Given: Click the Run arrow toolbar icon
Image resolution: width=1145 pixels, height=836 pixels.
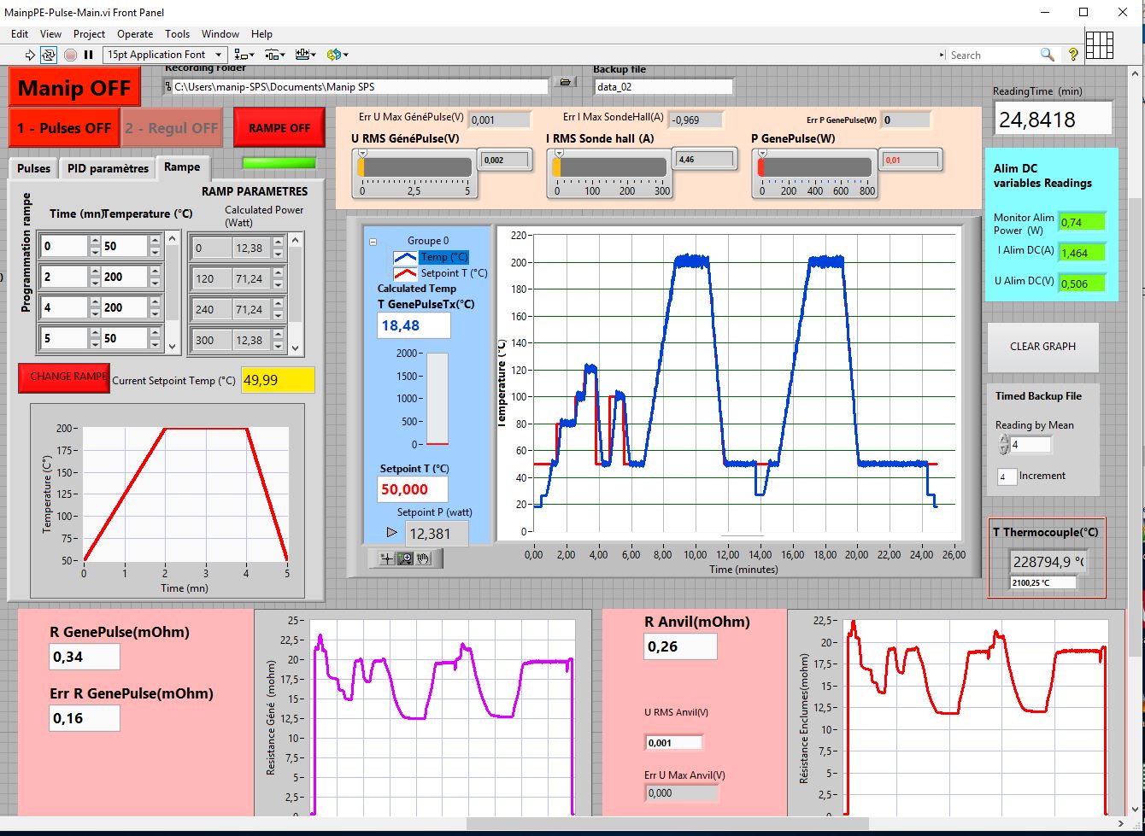Looking at the screenshot, I should 30,55.
